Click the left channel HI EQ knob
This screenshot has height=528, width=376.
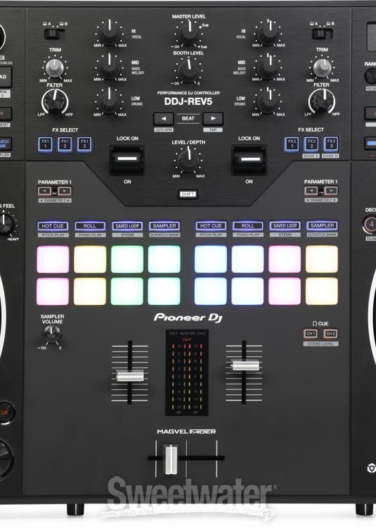pos(110,34)
